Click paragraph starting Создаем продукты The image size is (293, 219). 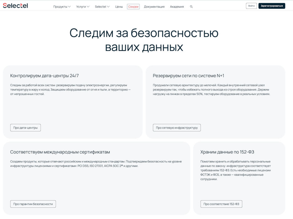click(x=96, y=164)
